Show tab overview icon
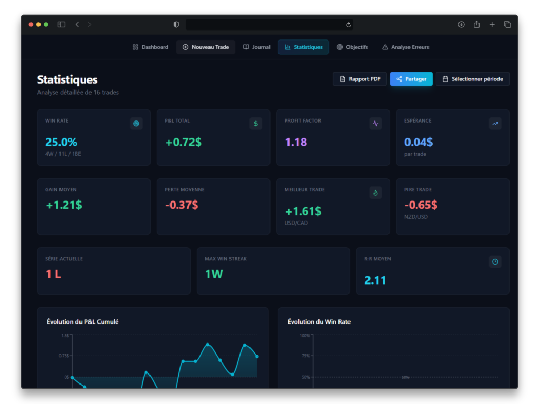Screen dimensions: 539x404 pyautogui.click(x=507, y=24)
